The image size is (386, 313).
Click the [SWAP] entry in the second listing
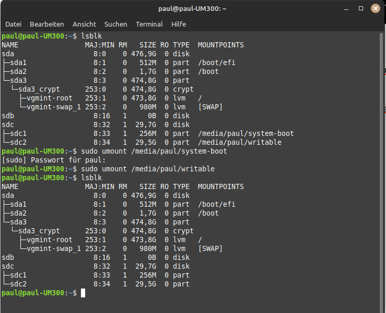tap(210, 249)
